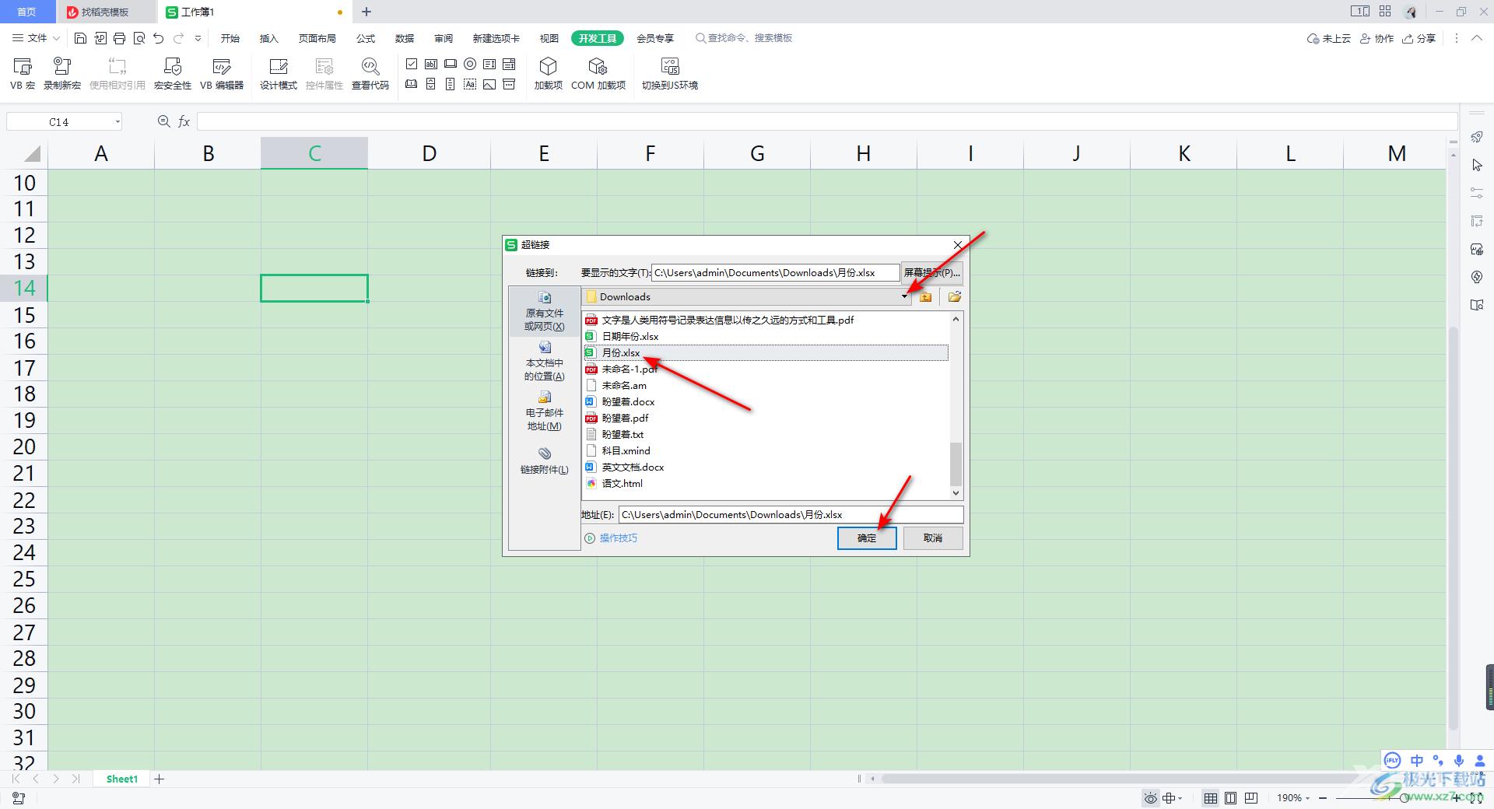Insert an image control
This screenshot has width=1494, height=809.
[x=489, y=84]
